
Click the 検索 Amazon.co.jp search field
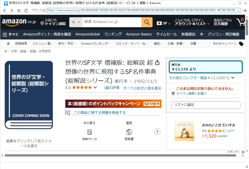[112, 22]
